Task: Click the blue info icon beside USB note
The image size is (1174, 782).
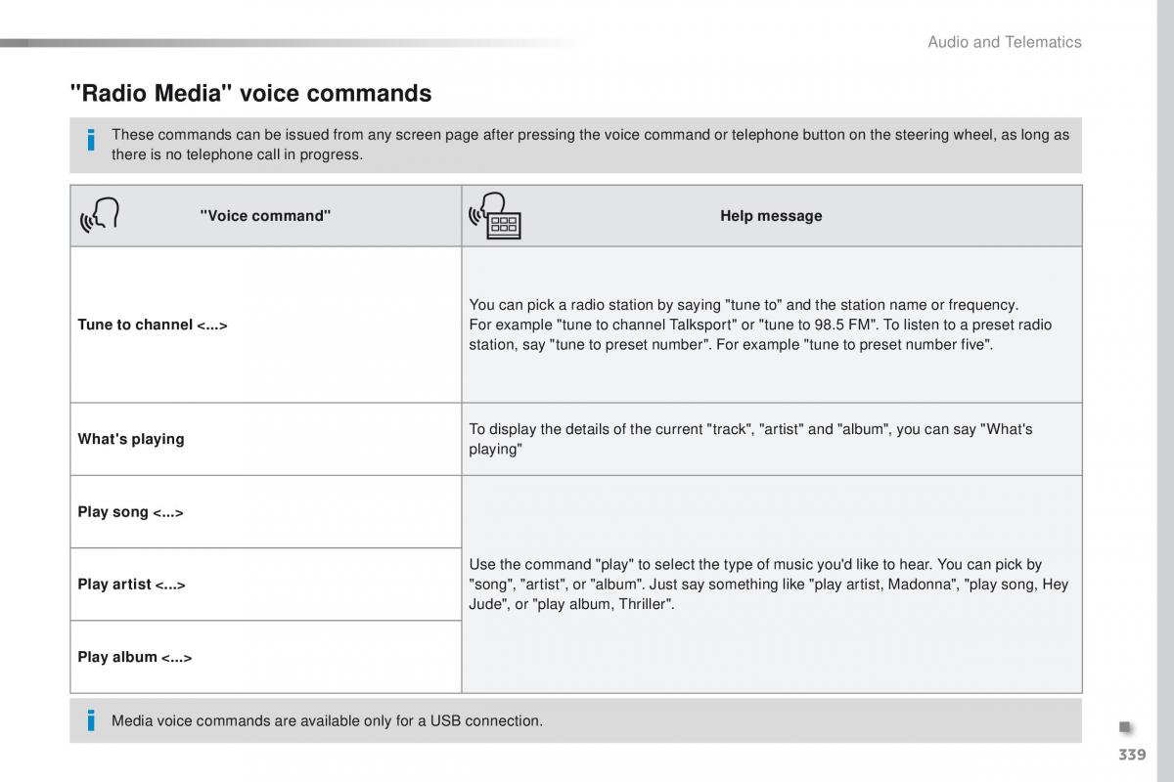Action: (x=91, y=721)
